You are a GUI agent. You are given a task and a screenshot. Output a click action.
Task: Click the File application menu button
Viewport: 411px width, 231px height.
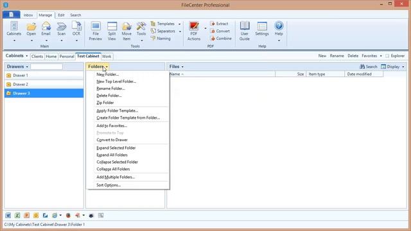point(12,15)
